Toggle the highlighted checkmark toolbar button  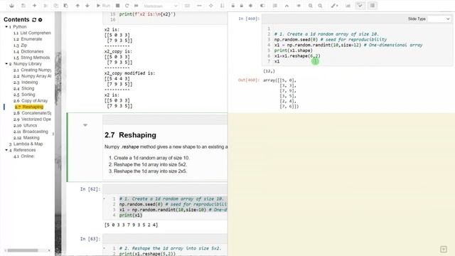[360, 6]
